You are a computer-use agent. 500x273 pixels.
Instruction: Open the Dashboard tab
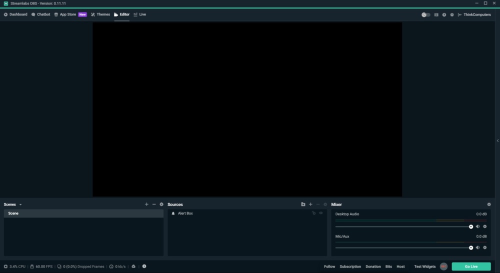click(15, 14)
